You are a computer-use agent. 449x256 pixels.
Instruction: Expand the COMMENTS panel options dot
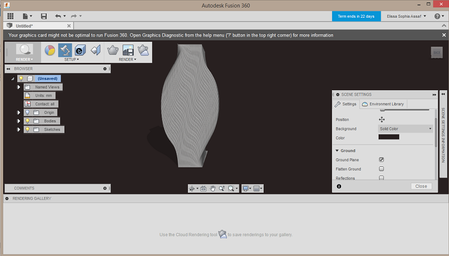105,188
